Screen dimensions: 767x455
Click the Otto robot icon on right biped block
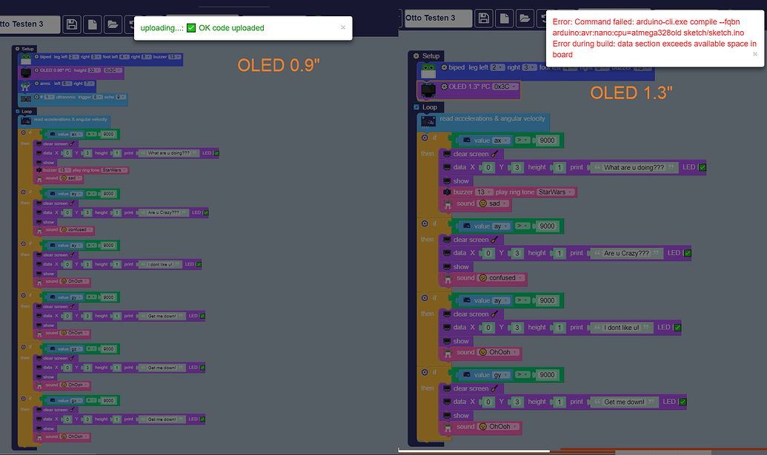click(x=428, y=71)
